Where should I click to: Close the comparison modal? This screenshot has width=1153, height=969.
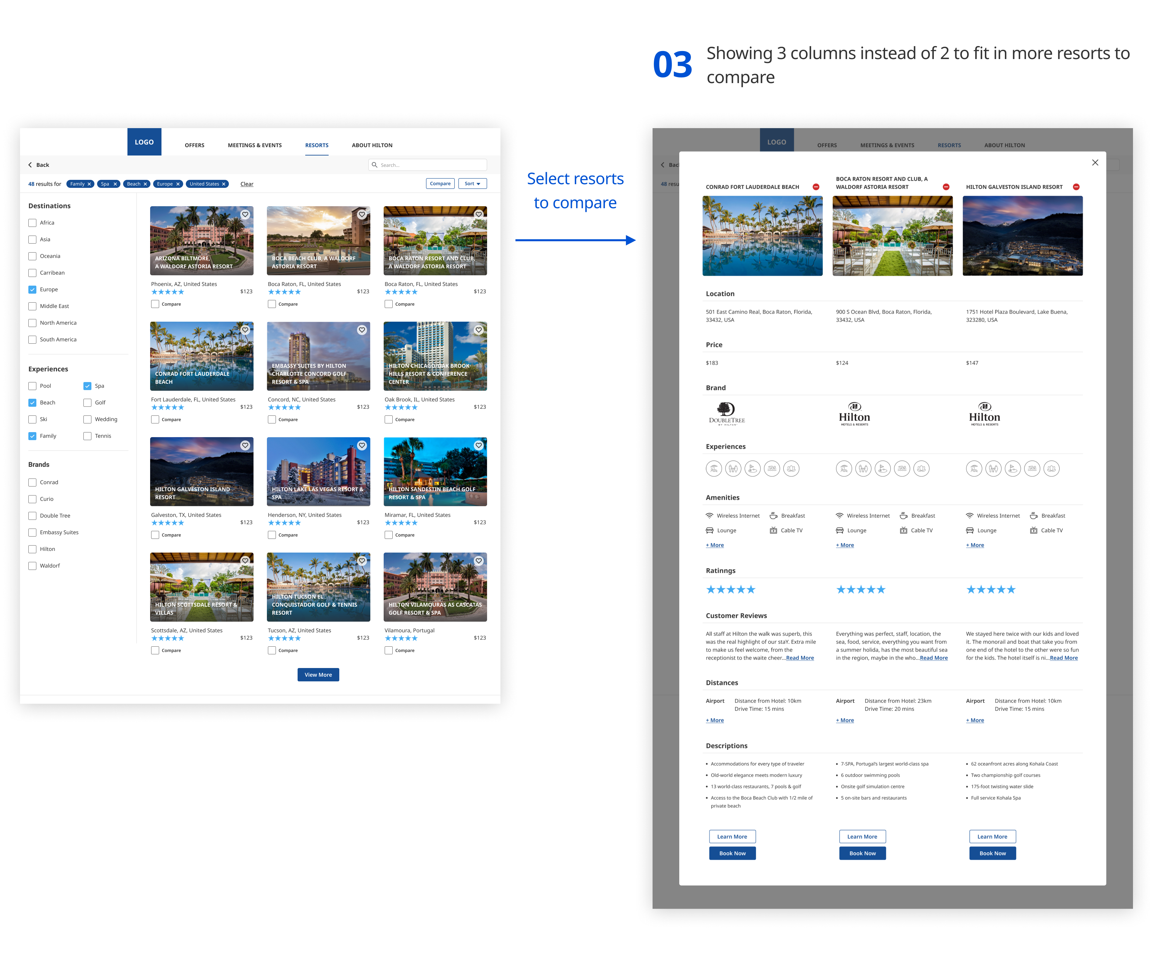tap(1095, 163)
